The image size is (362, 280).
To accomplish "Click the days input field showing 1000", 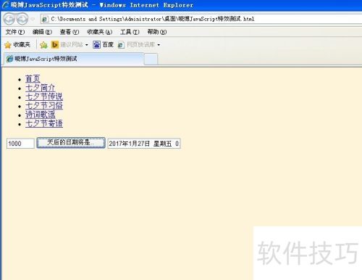I will [x=20, y=144].
